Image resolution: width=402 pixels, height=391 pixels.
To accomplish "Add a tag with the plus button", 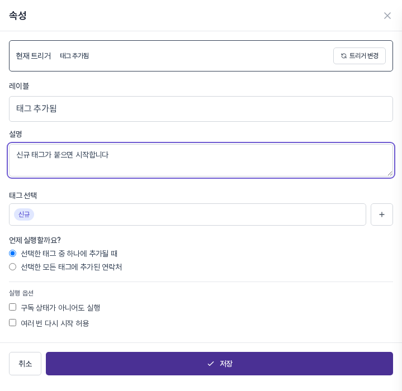I will (381, 214).
